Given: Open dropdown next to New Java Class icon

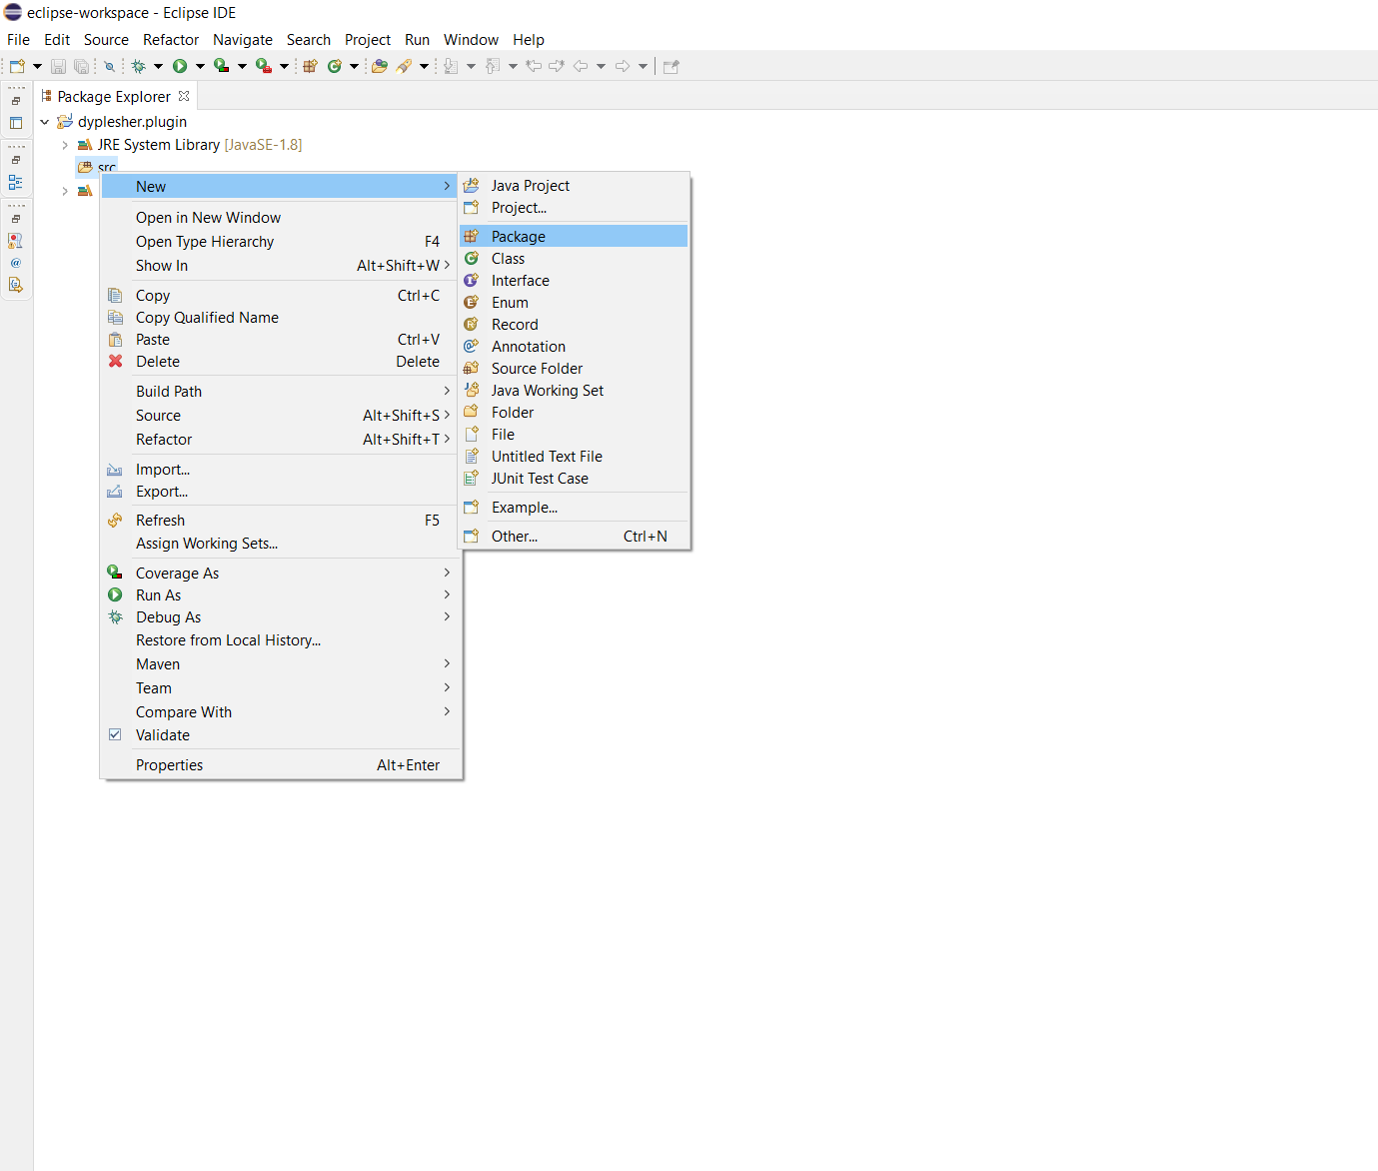Looking at the screenshot, I should tap(354, 66).
